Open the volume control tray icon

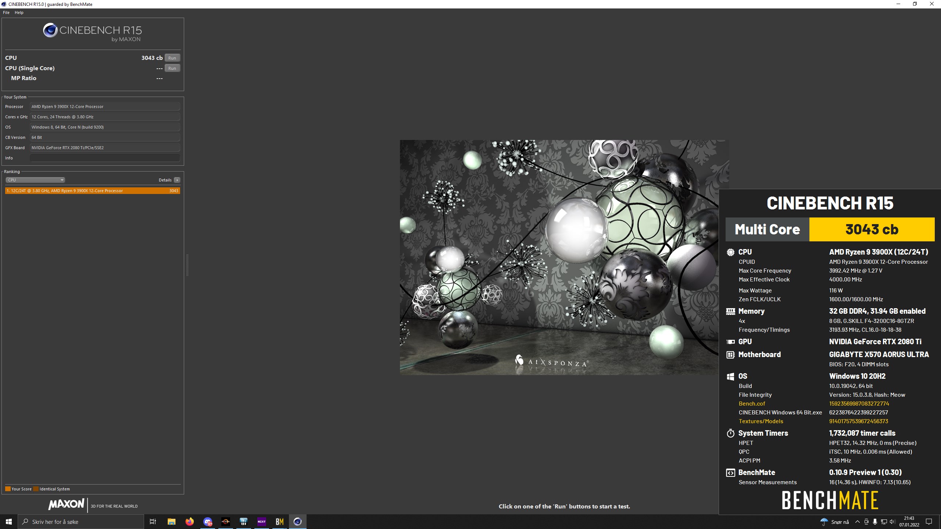(x=892, y=522)
